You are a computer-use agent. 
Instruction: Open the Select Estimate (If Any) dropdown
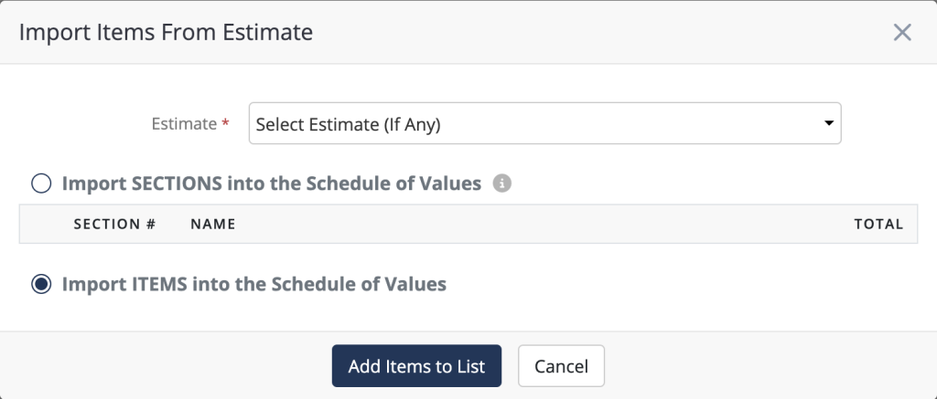click(545, 123)
